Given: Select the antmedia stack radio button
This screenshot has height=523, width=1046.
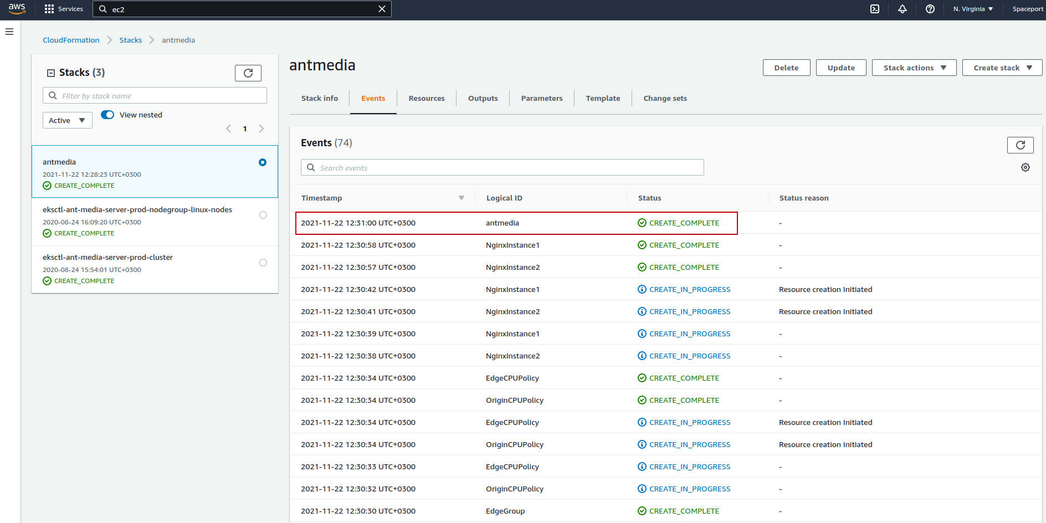Looking at the screenshot, I should coord(263,162).
